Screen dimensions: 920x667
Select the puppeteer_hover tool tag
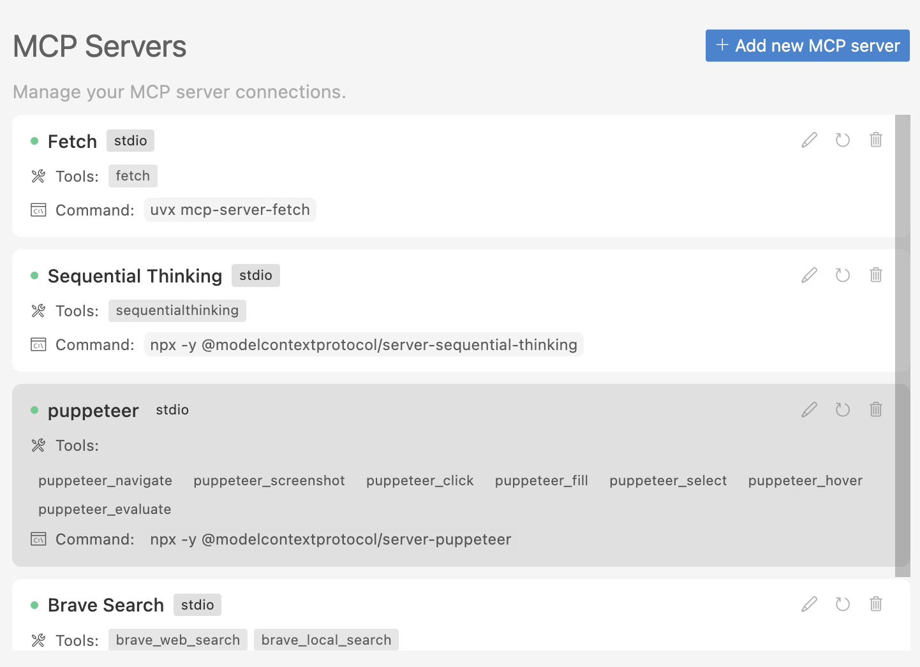coord(805,481)
